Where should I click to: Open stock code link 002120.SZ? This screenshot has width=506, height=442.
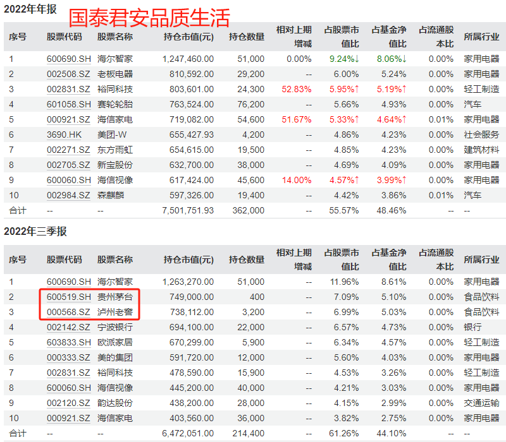pyautogui.click(x=68, y=403)
